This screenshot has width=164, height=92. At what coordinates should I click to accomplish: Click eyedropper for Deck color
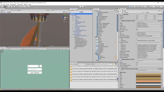[x=162, y=74]
